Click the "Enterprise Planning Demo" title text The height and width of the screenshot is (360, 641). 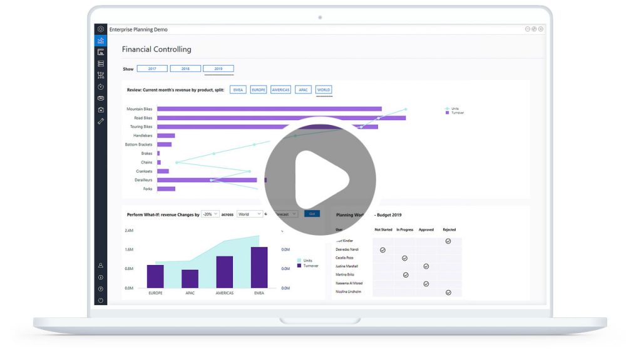click(x=138, y=29)
